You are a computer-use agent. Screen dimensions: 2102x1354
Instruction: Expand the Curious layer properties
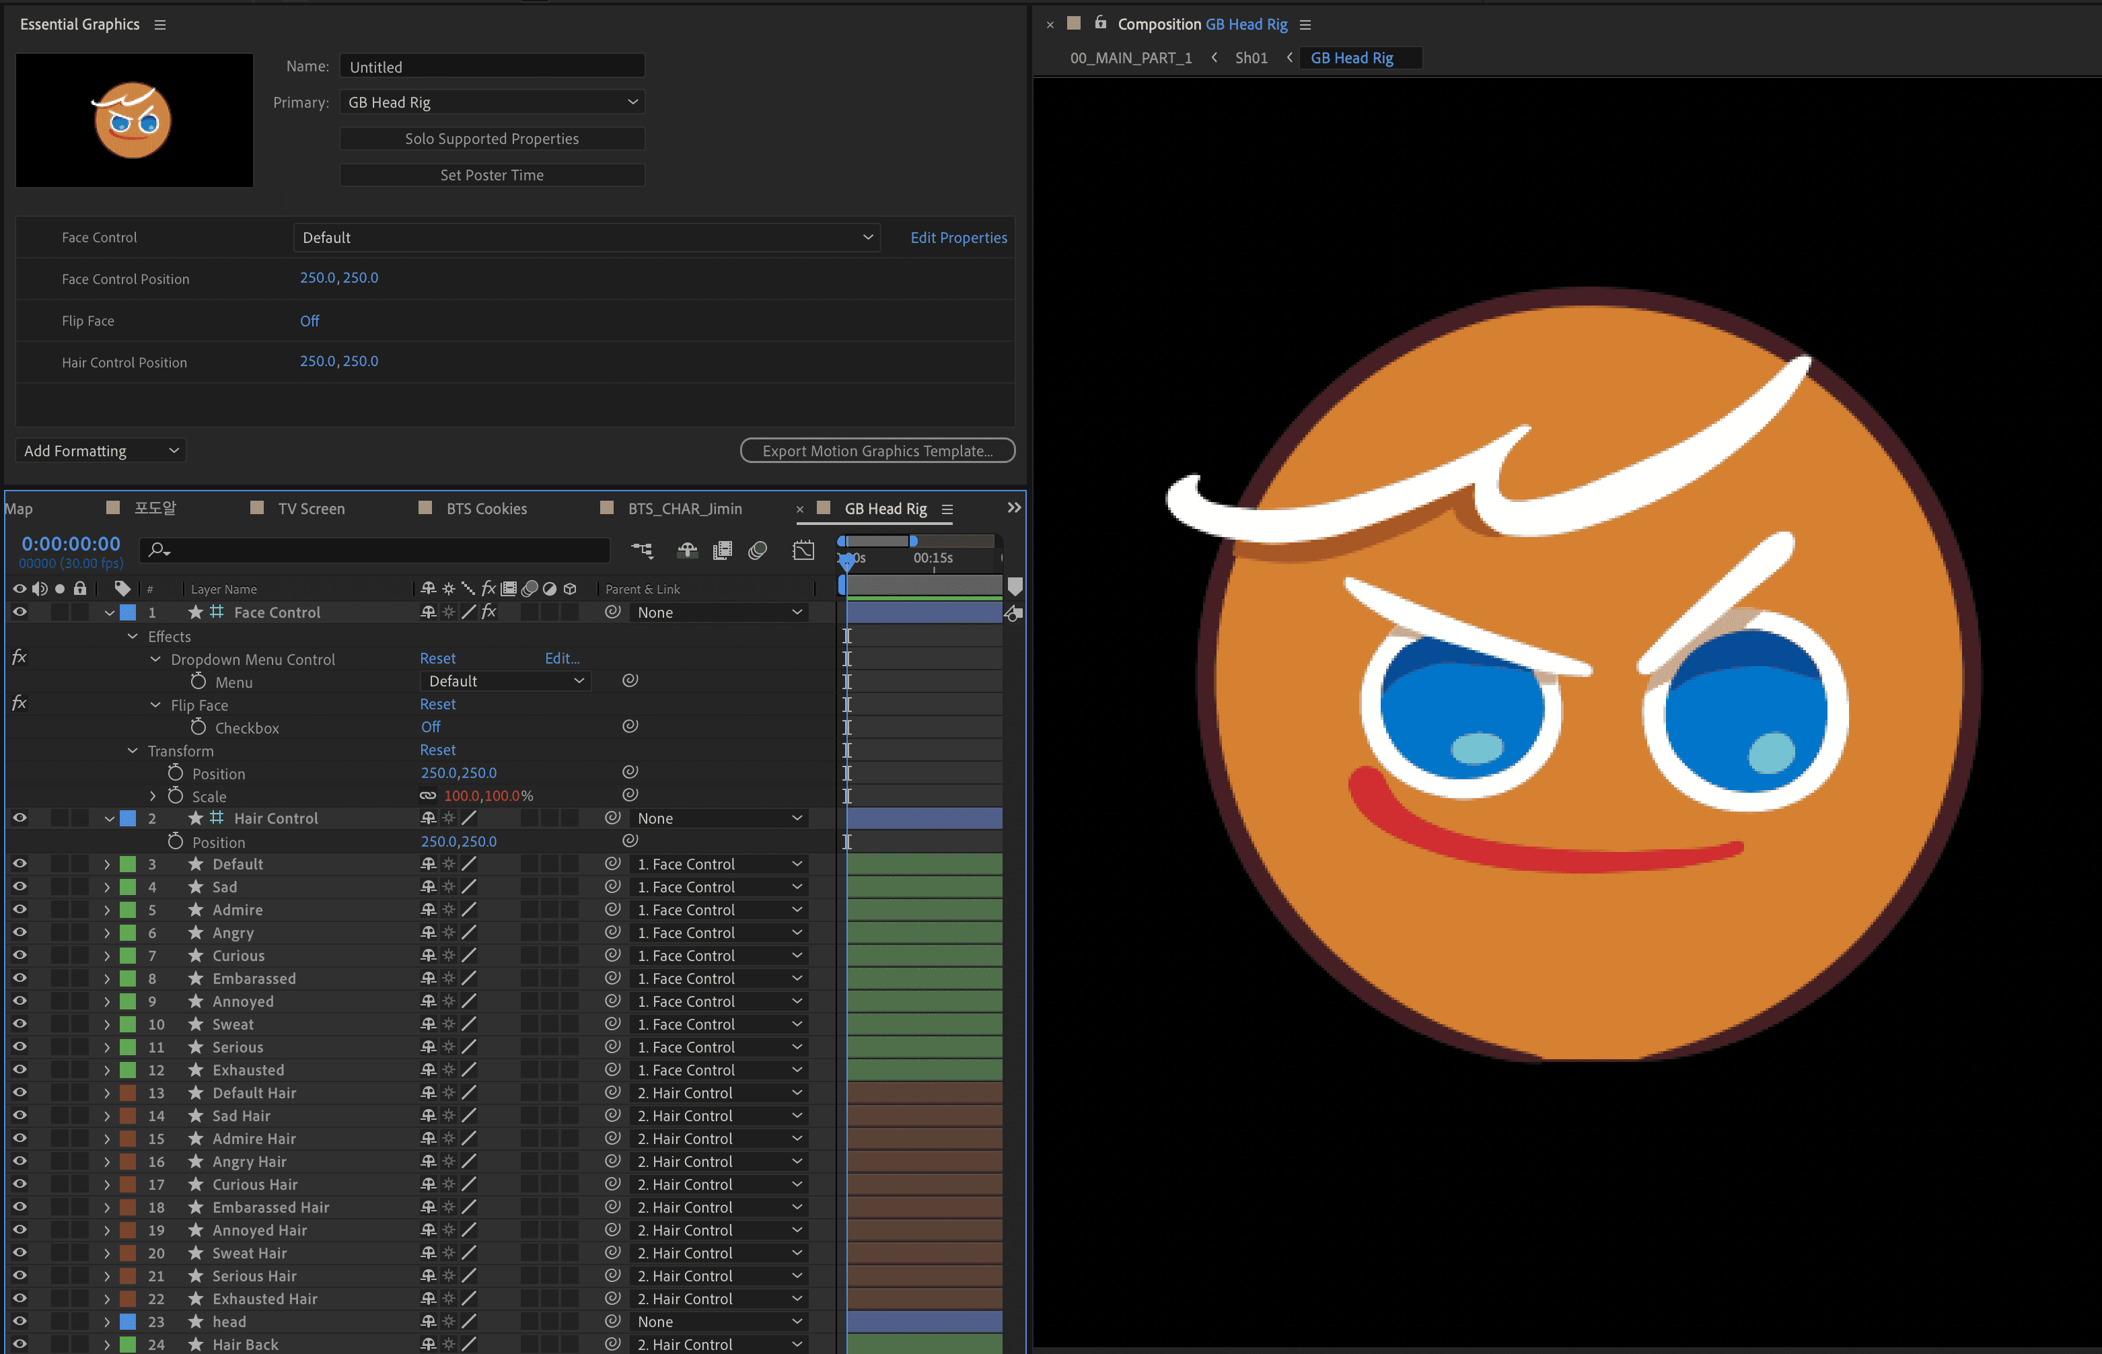(107, 956)
